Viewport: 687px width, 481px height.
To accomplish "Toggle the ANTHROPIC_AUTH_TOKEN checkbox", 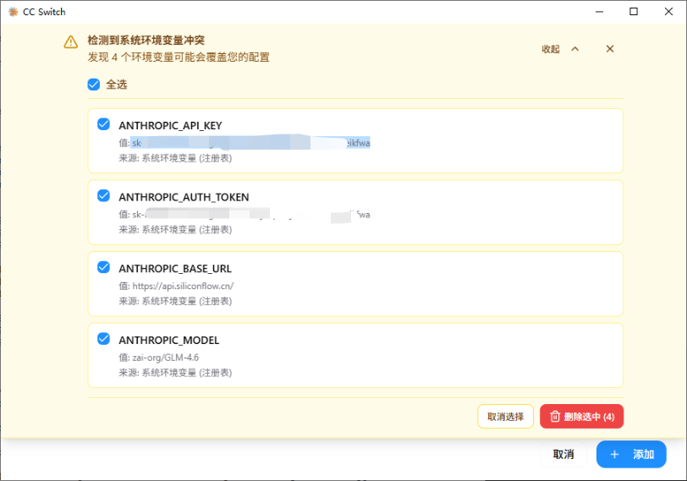I will 103,195.
